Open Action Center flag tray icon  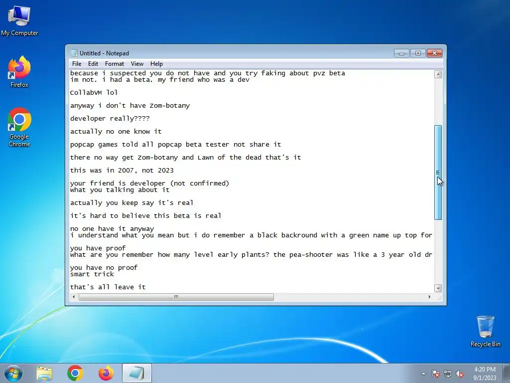[436, 374]
